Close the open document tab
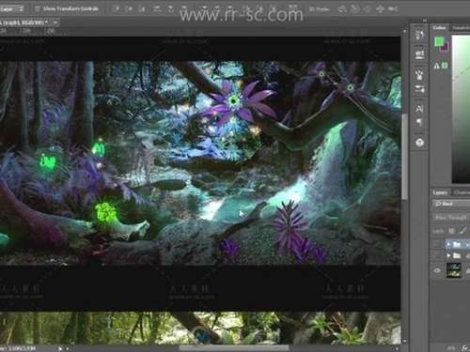 [55, 23]
